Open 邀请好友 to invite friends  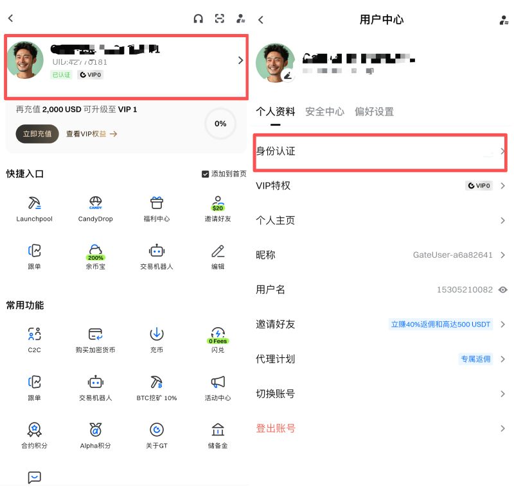tap(217, 208)
